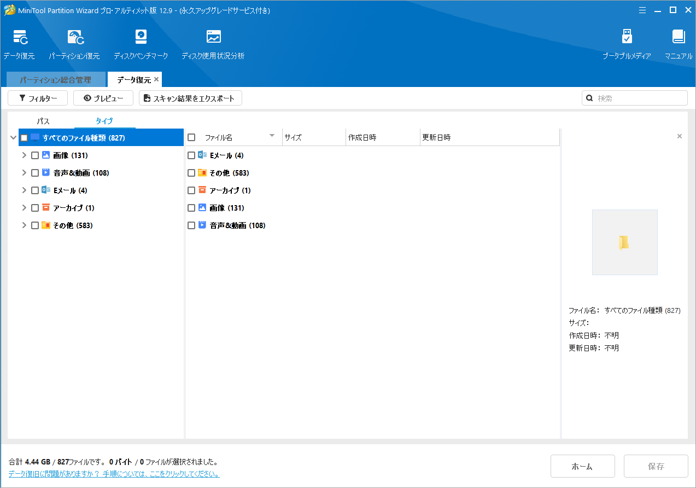This screenshot has height=488, width=696.
Task: Click the ファイル名 column sort arrow
Action: pyautogui.click(x=272, y=136)
